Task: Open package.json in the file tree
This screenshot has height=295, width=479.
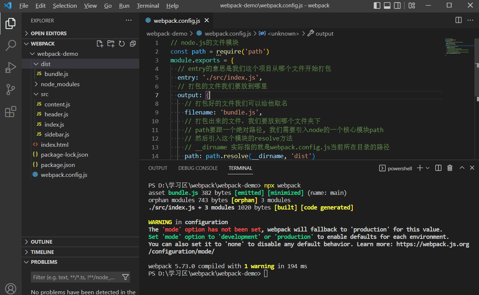Action: [80, 165]
